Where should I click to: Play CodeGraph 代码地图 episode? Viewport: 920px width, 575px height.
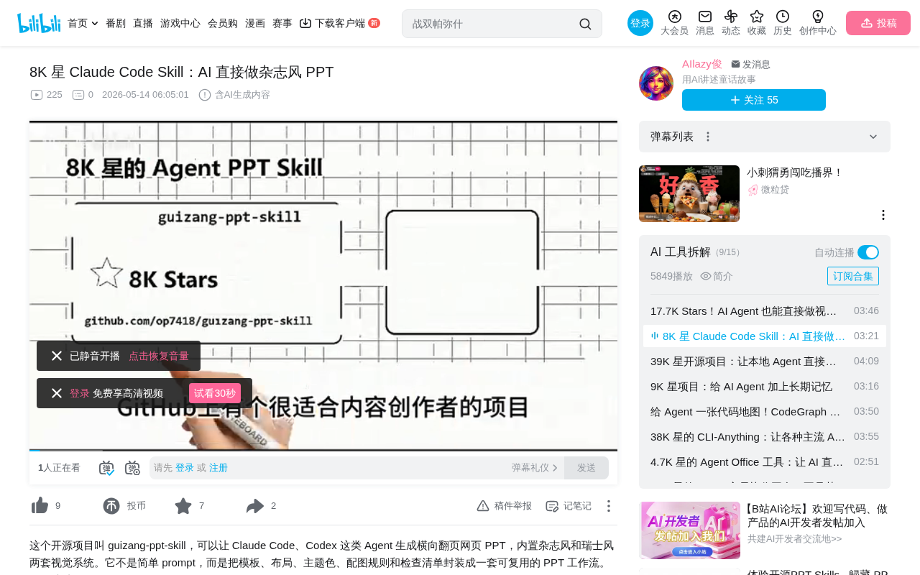tap(765, 412)
